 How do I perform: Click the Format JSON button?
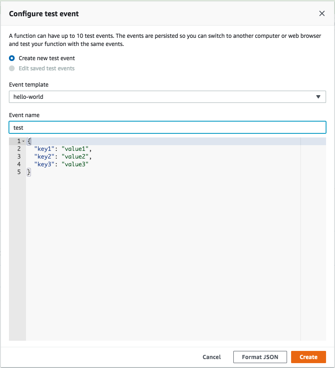(x=260, y=357)
